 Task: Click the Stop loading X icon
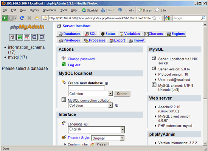[x=29, y=18]
